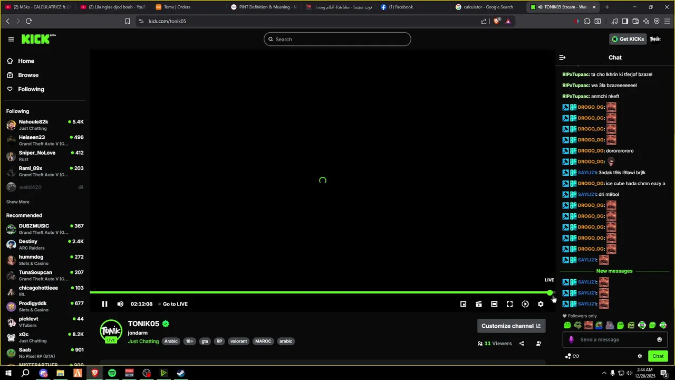This screenshot has width=675, height=380.
Task: Share the stream via share icon
Action: [x=522, y=344]
